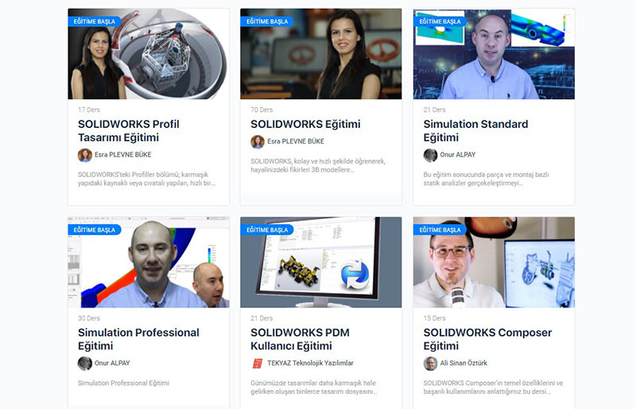Screen dimensions: 636x409
Task: Click Ali Sinan Öztürk's avatar icon
Action: click(x=430, y=363)
